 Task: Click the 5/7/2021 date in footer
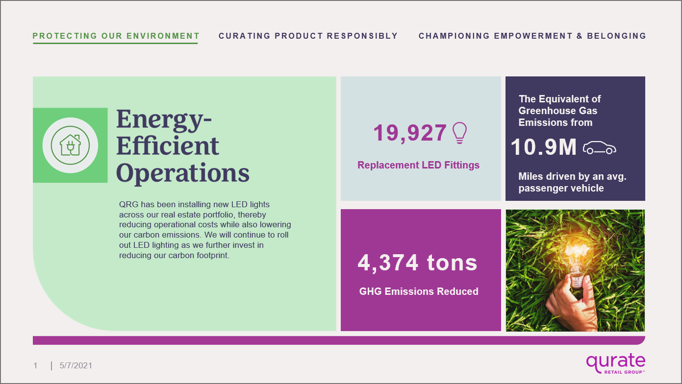point(76,365)
